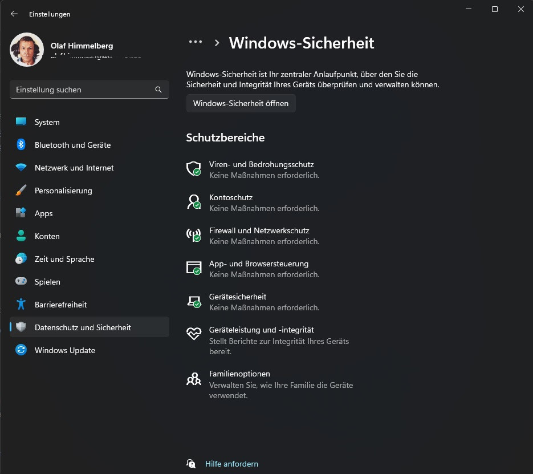Click the Wi-Fi network icon
533x474 pixels.
[x=21, y=168]
